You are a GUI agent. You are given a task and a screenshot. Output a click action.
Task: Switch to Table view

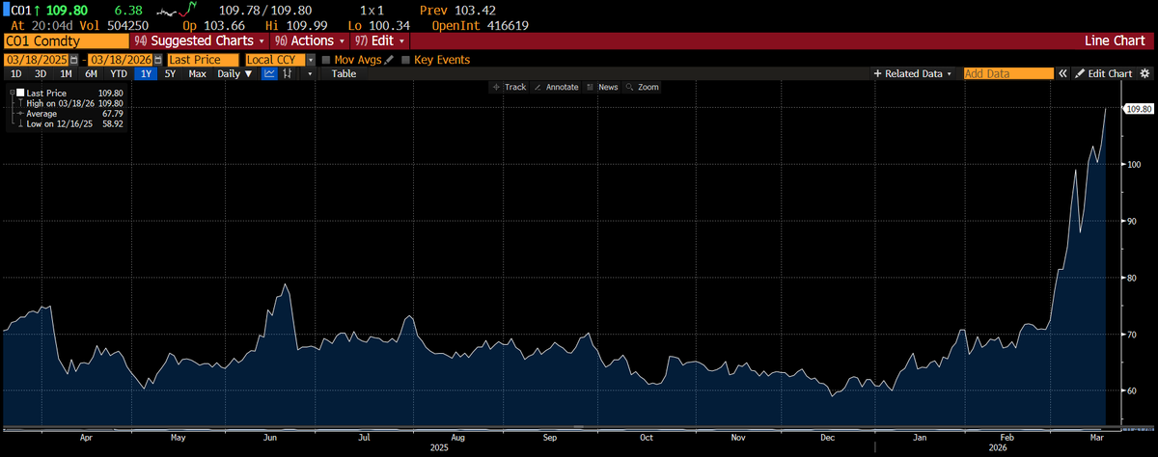(344, 73)
